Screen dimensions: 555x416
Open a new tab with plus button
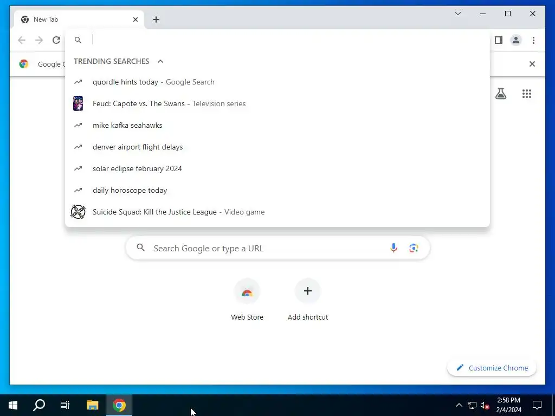[x=156, y=19]
